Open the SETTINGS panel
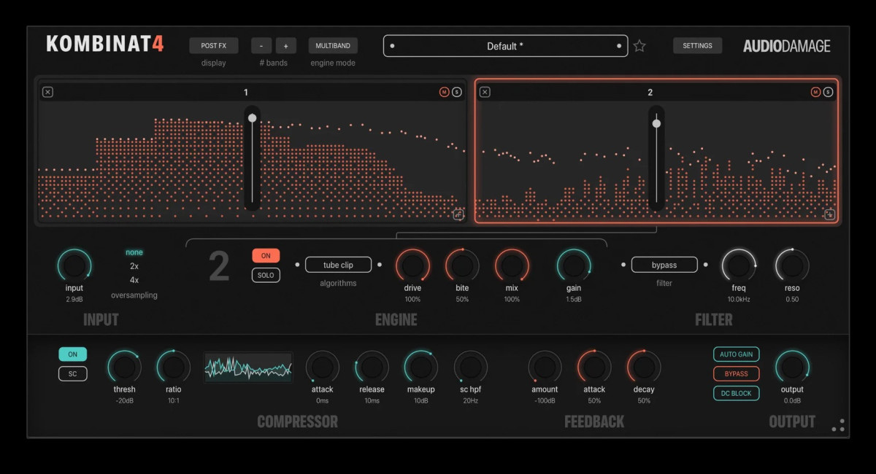The width and height of the screenshot is (876, 474). 697,46
